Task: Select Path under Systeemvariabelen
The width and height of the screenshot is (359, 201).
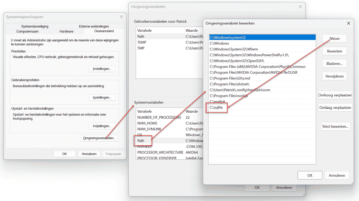Action: click(x=141, y=141)
